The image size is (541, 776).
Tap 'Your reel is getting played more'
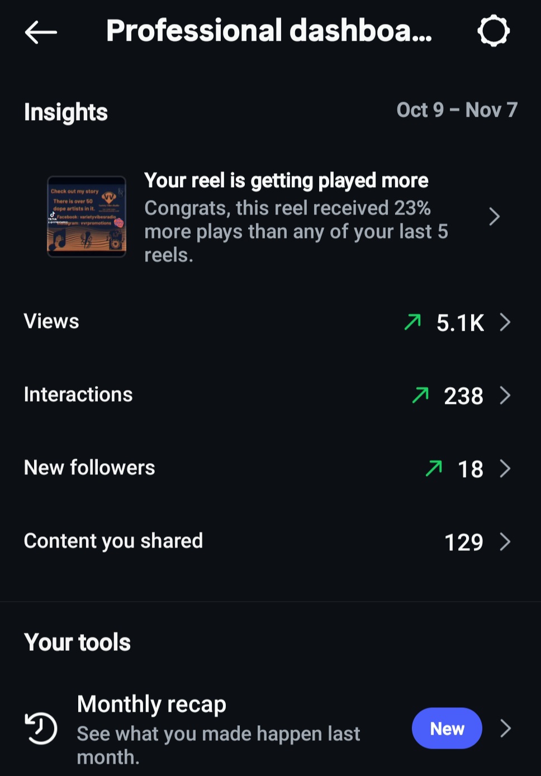(x=286, y=180)
